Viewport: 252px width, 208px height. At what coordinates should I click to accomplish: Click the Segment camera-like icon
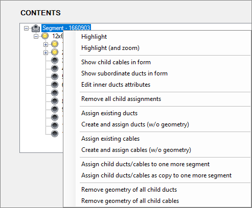[36, 28]
